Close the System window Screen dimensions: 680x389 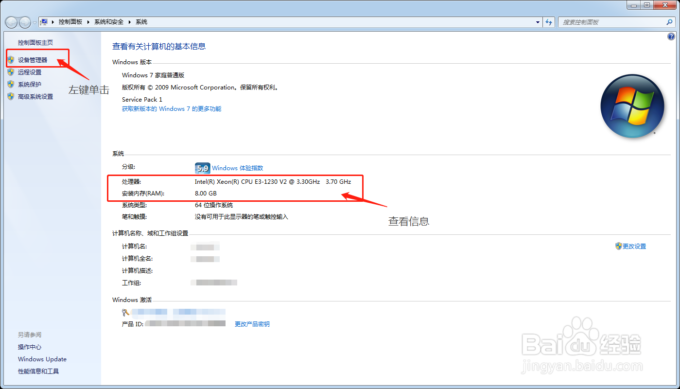(665, 5)
